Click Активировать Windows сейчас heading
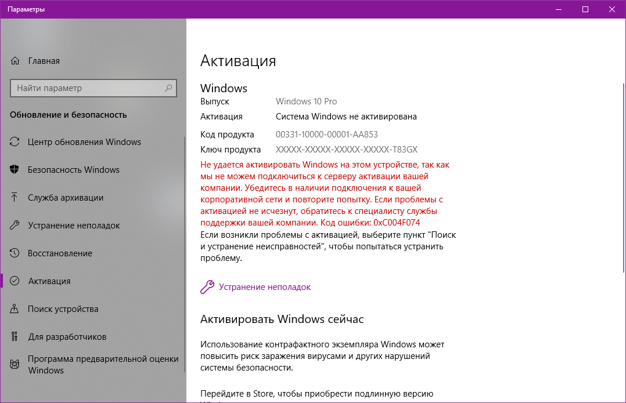Screen dimensions: 626x403 (282, 319)
